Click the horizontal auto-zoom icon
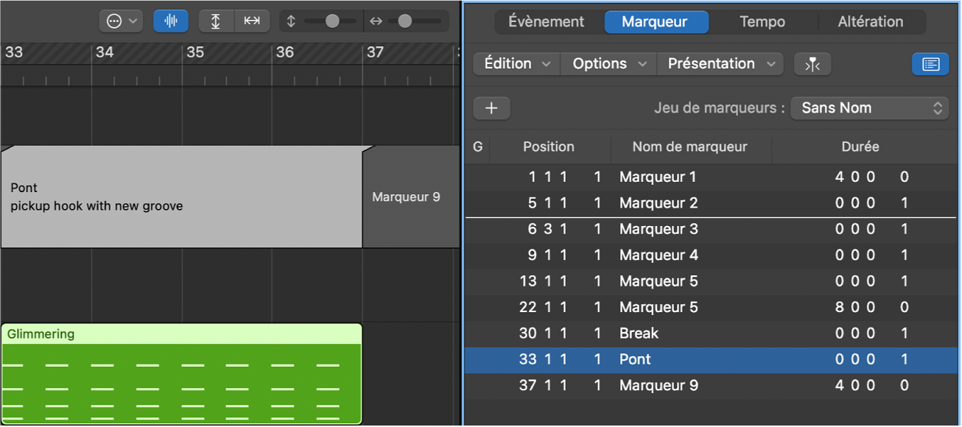Image resolution: width=962 pixels, height=427 pixels. coord(252,21)
